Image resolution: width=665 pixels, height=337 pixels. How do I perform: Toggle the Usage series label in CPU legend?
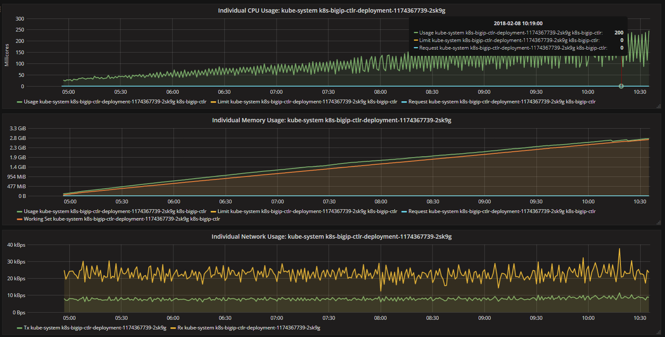tap(115, 102)
